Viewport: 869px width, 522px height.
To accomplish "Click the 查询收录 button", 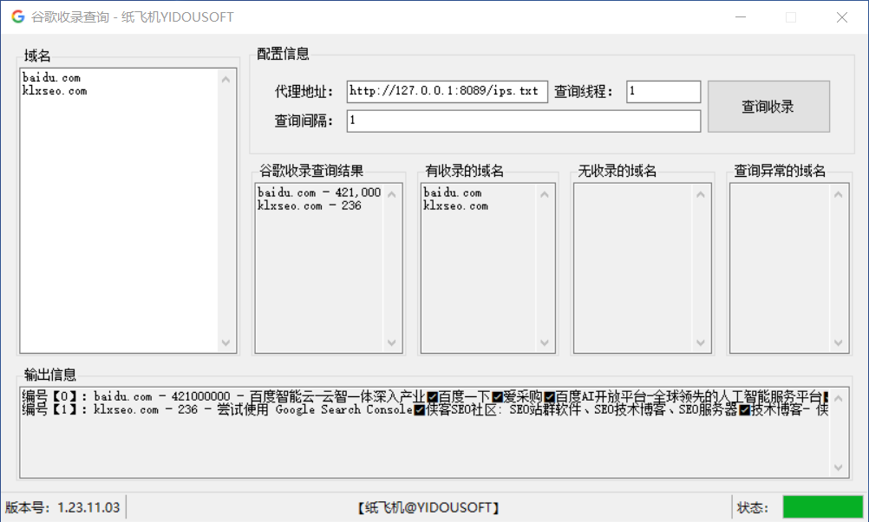I will point(768,107).
